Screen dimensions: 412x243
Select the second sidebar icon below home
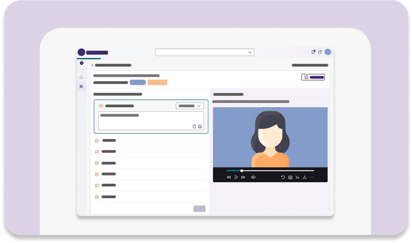(81, 86)
